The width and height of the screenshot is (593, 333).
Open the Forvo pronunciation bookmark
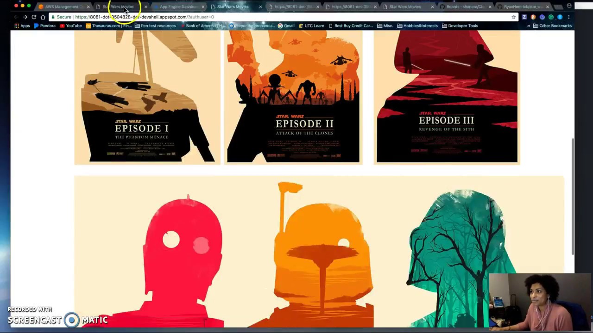(x=252, y=26)
